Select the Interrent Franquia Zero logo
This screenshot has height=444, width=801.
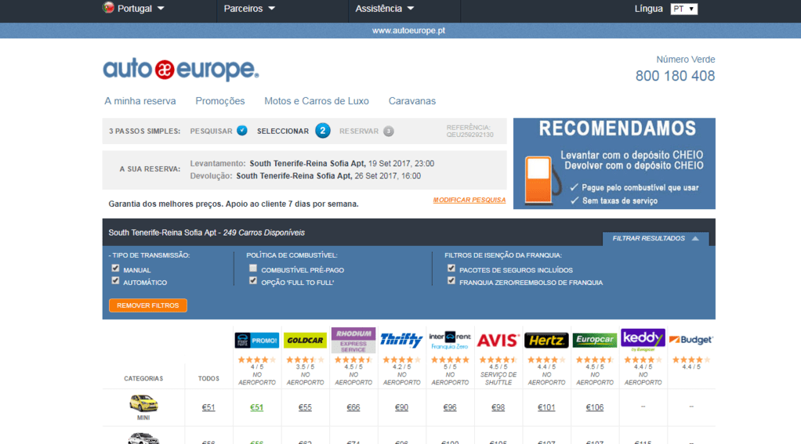coord(450,341)
